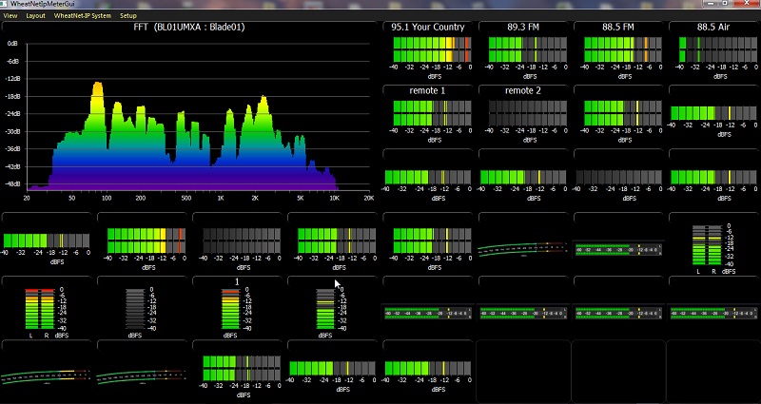This screenshot has width=761, height=404.
Task: Open the View menu
Action: (10, 16)
